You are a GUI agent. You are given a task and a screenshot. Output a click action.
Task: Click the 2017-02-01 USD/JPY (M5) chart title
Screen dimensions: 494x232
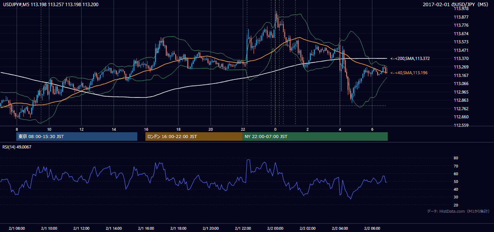coord(456,5)
